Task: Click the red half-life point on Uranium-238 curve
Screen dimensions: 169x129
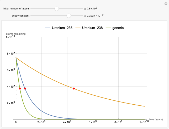Action: (x=74, y=89)
